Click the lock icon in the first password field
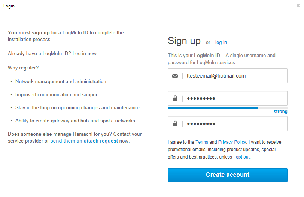This screenshot has width=304, height=197. [175, 98]
